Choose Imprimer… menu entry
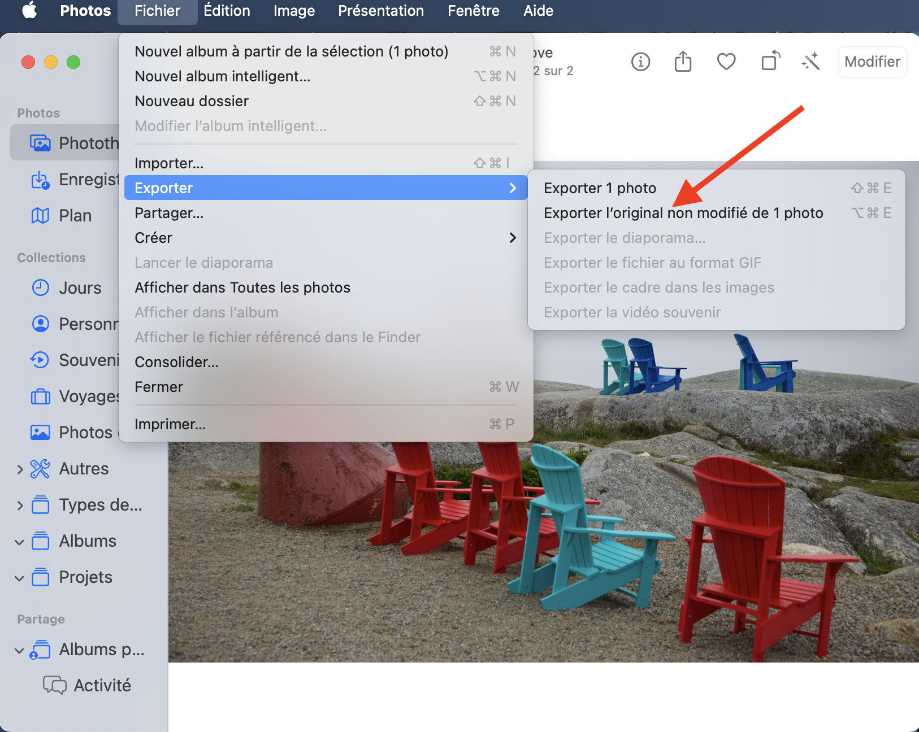The height and width of the screenshot is (732, 919). [326, 424]
